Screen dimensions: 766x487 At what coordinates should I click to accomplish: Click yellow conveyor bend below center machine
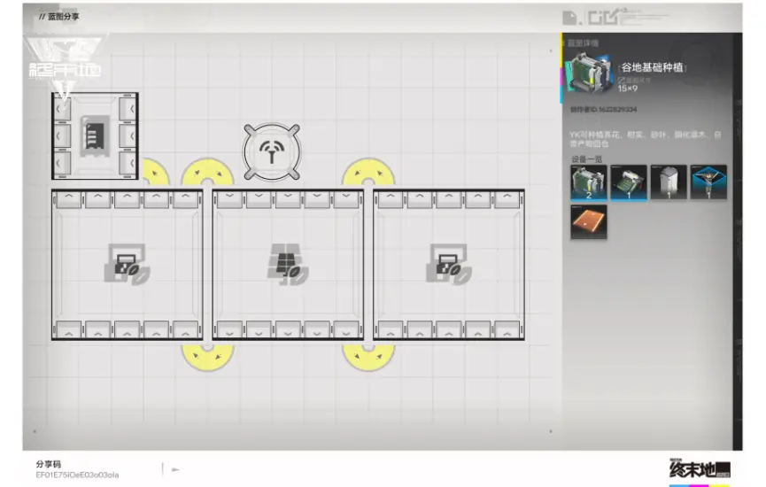point(208,354)
